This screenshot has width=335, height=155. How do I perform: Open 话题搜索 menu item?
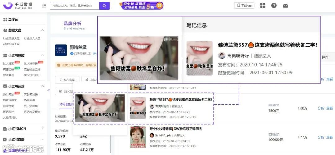pos(9,106)
